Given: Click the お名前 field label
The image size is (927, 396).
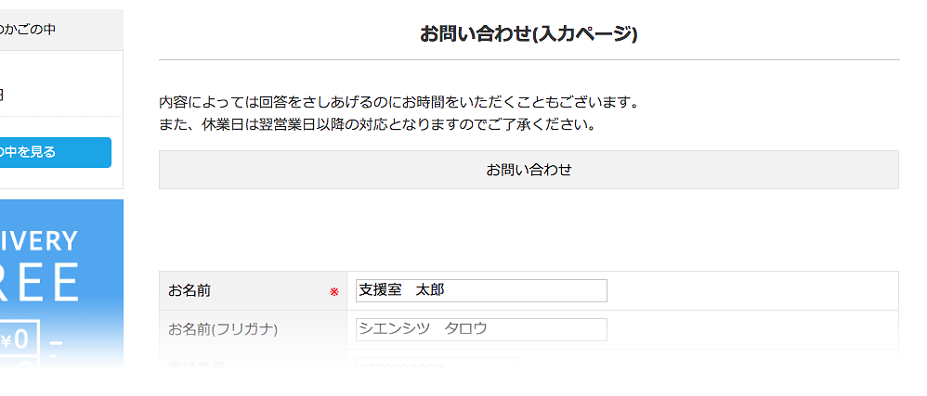Looking at the screenshot, I should coord(189,291).
